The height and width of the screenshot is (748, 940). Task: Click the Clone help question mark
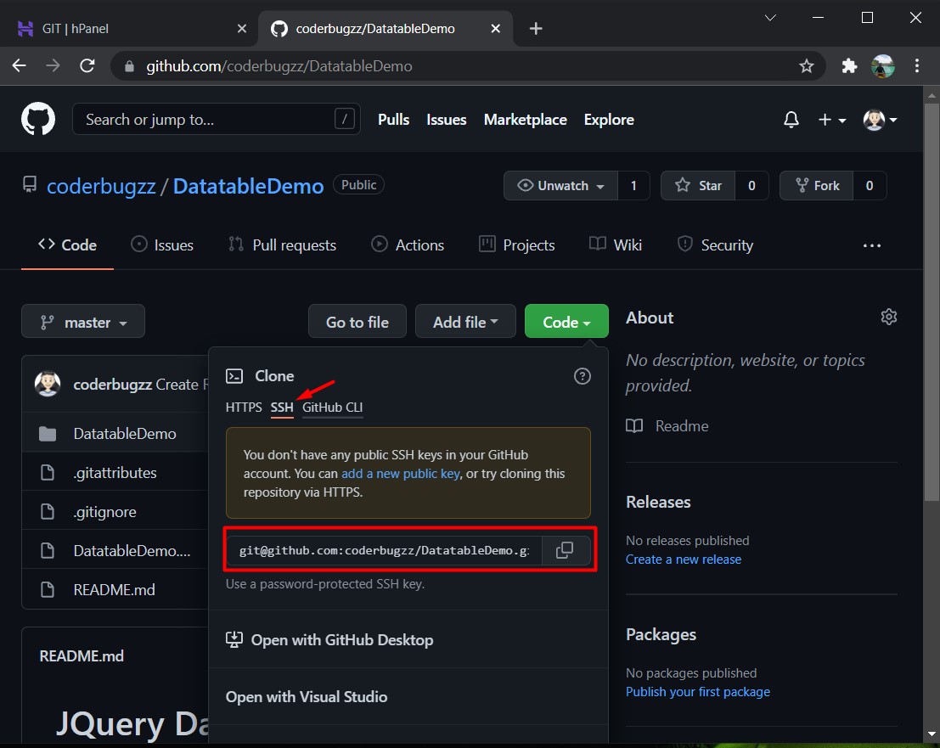tap(582, 375)
